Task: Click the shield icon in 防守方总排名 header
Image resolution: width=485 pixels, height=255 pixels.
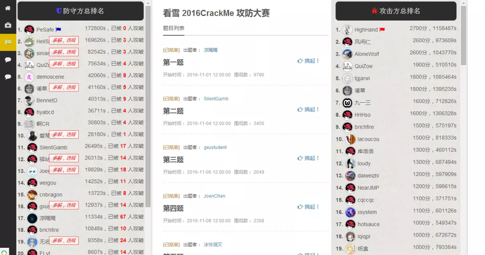Action: click(59, 11)
